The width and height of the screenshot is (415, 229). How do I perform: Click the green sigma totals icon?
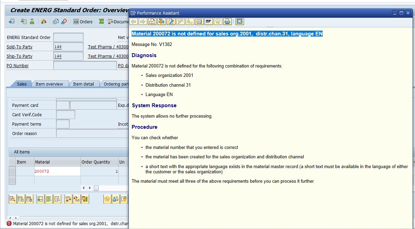point(101,22)
